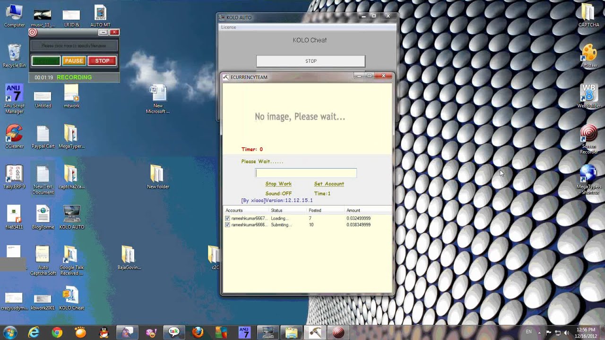This screenshot has height=340, width=605.
Task: Open Internet Explorer from the taskbar
Action: [34, 332]
